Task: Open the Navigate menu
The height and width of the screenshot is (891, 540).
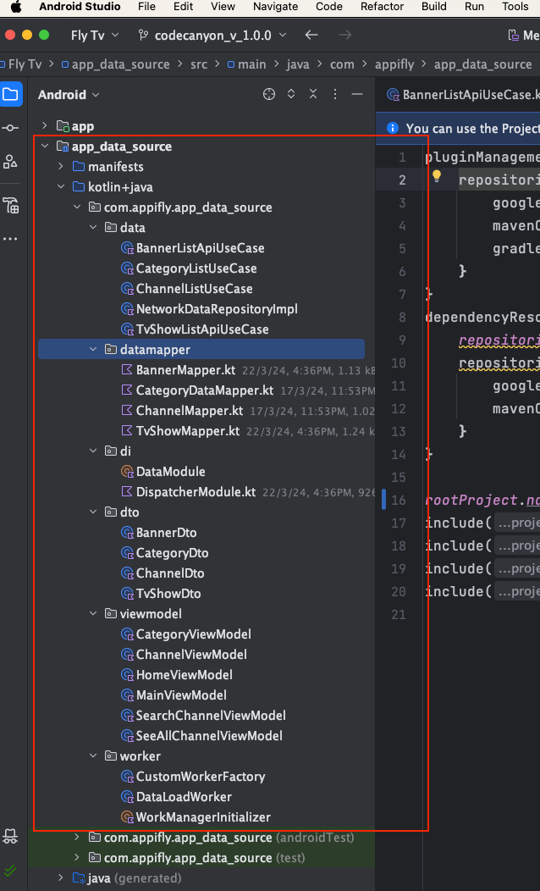Action: 275,7
